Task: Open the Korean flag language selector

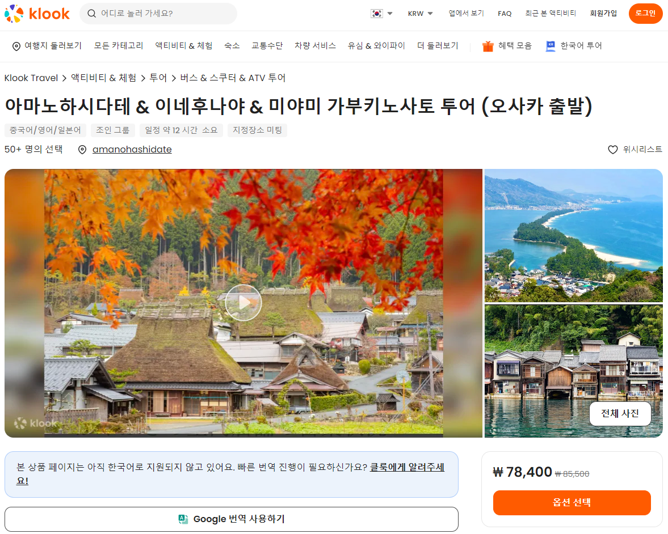Action: [381, 14]
